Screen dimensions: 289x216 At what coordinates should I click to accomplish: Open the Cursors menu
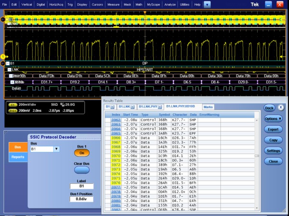(97, 5)
